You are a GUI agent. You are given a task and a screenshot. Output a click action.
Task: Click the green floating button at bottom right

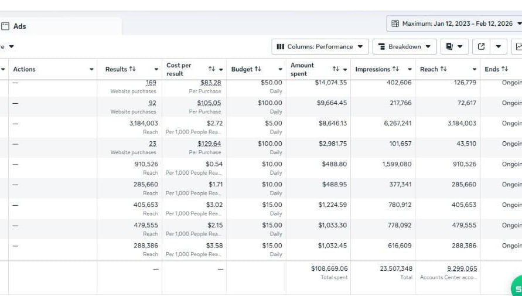coord(516,288)
